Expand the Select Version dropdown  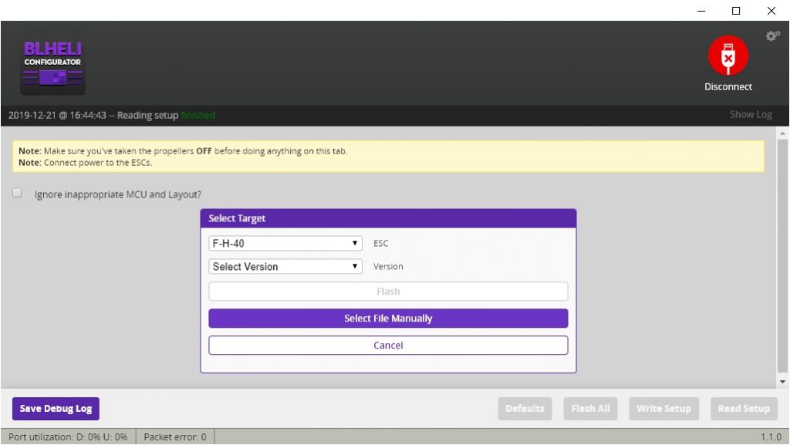click(x=285, y=266)
